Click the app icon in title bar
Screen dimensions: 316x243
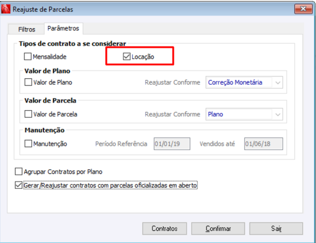coord(6,9)
